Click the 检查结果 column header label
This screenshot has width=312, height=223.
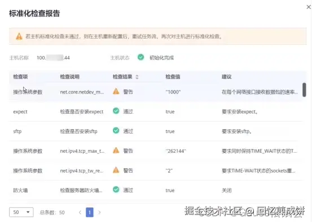122,76
